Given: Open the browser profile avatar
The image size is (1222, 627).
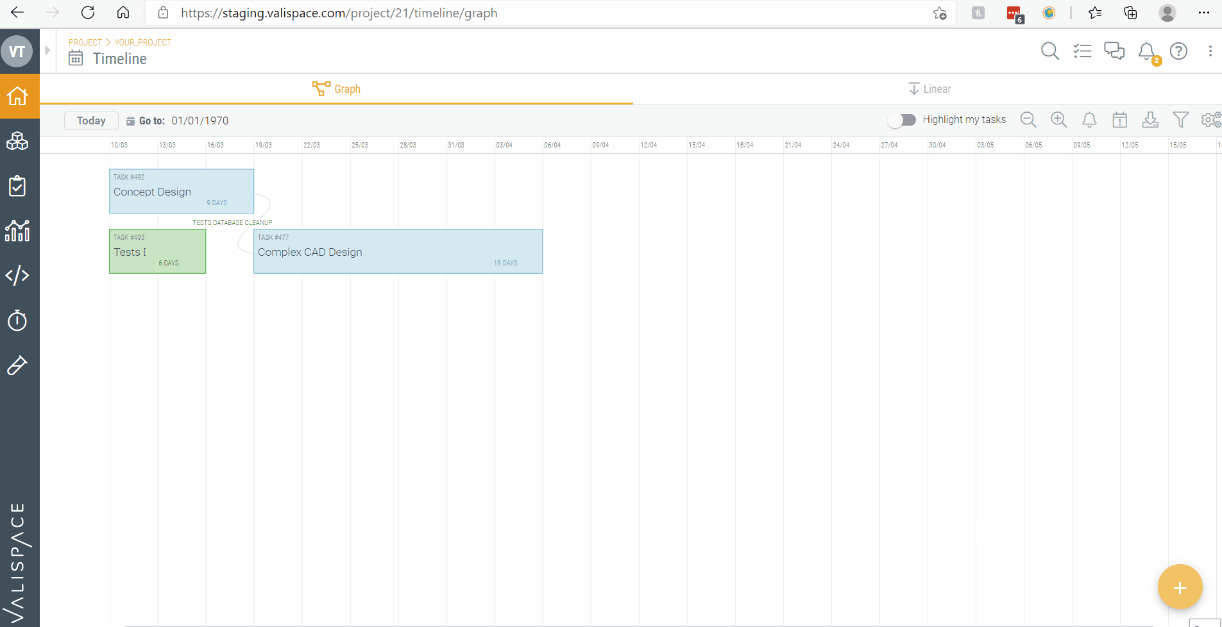Looking at the screenshot, I should pyautogui.click(x=1167, y=13).
